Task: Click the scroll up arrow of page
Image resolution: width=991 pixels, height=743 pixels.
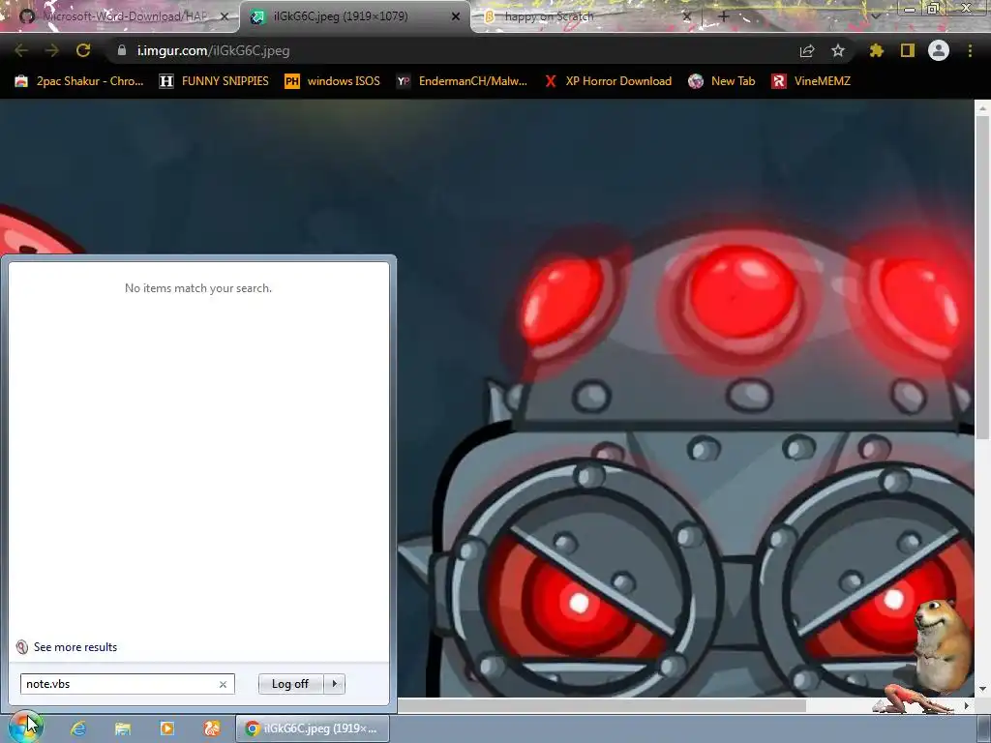Action: pyautogui.click(x=982, y=107)
